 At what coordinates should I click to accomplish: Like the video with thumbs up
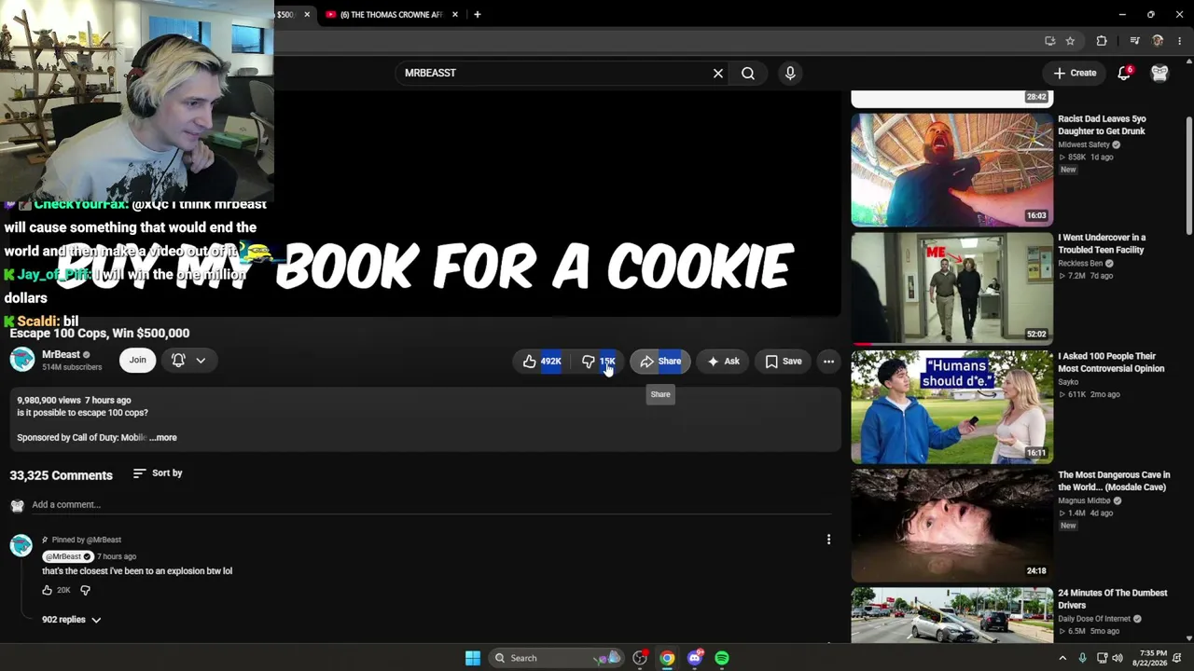coord(541,361)
